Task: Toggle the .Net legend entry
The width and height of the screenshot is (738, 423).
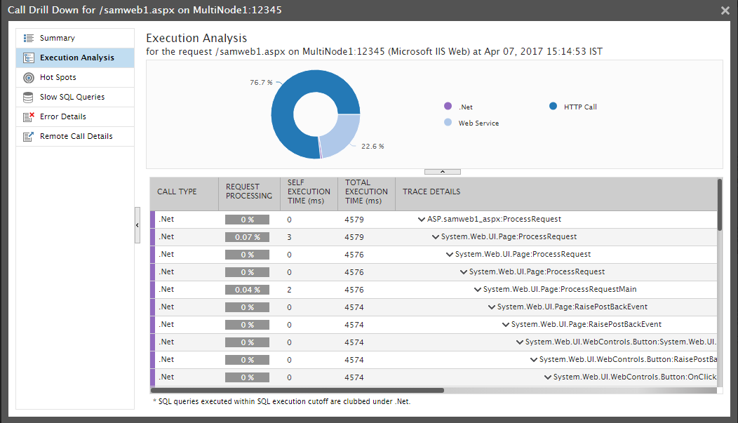Action: click(x=448, y=107)
